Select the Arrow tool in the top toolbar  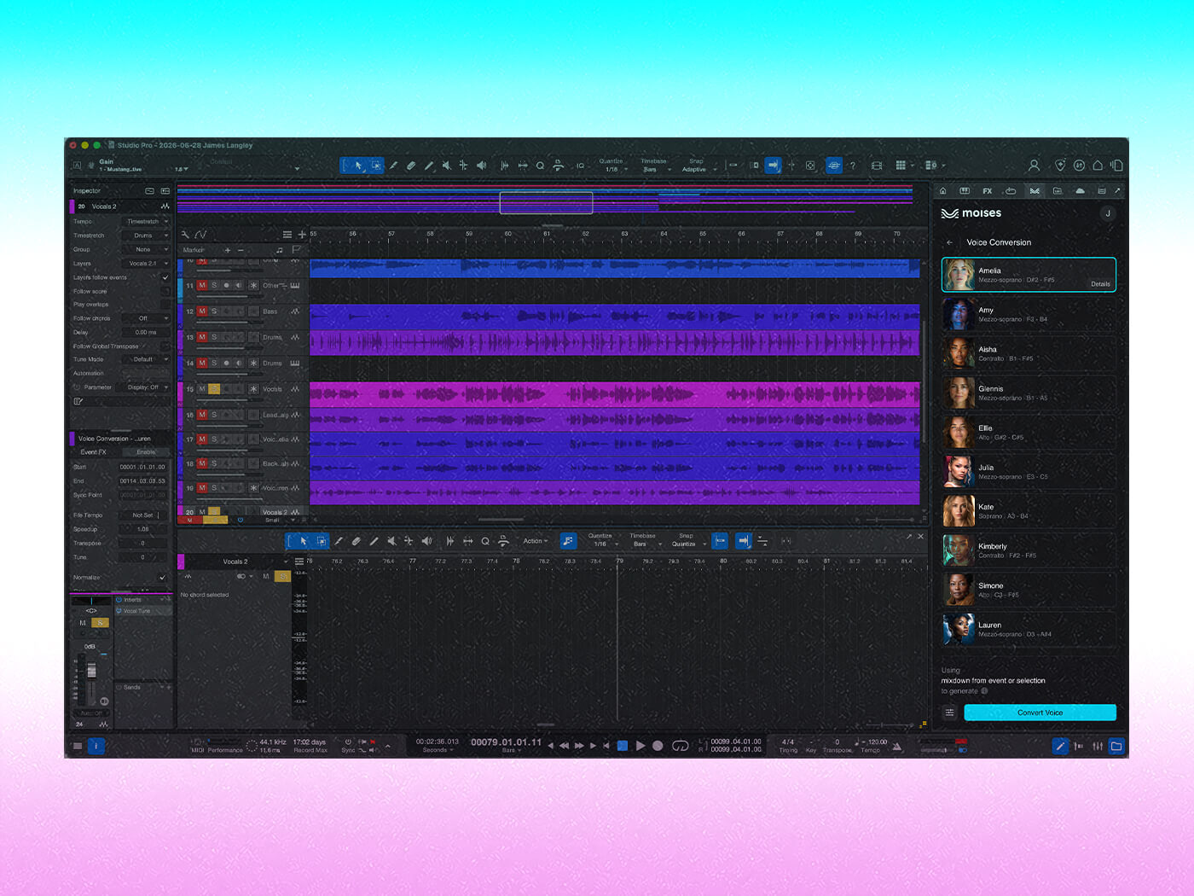click(359, 166)
